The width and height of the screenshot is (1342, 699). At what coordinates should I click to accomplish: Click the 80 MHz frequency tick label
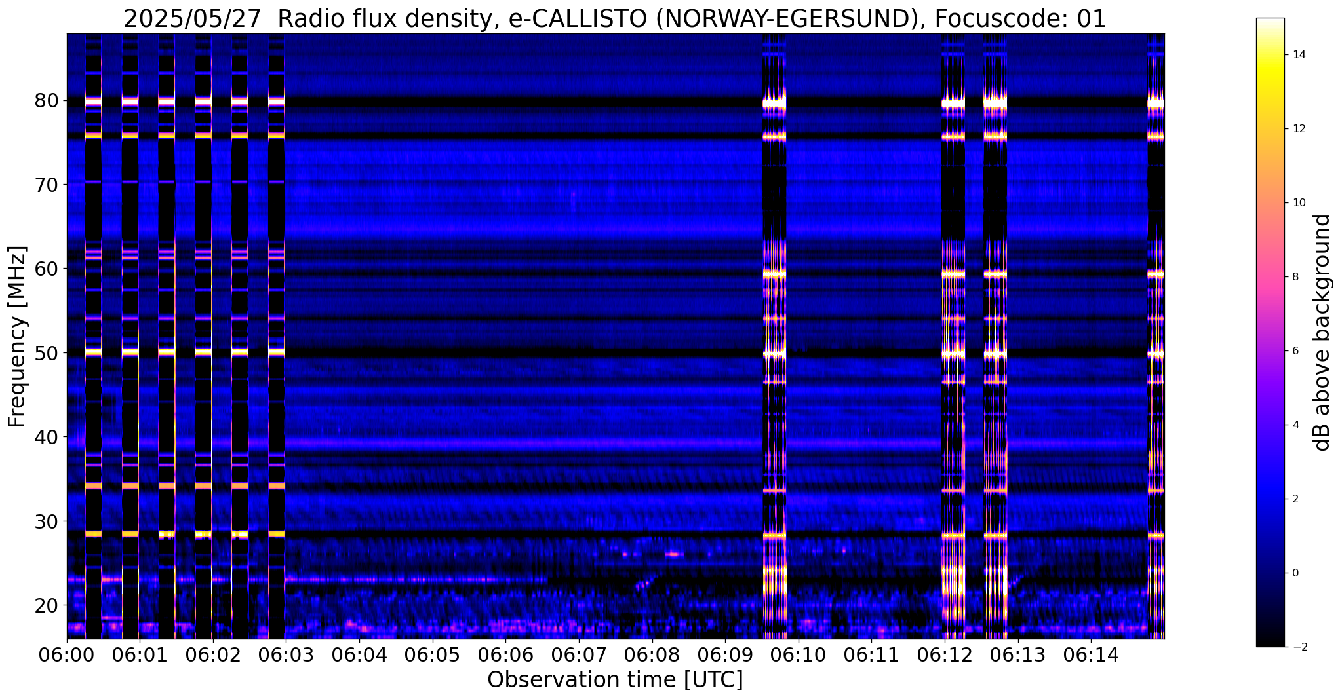(48, 101)
